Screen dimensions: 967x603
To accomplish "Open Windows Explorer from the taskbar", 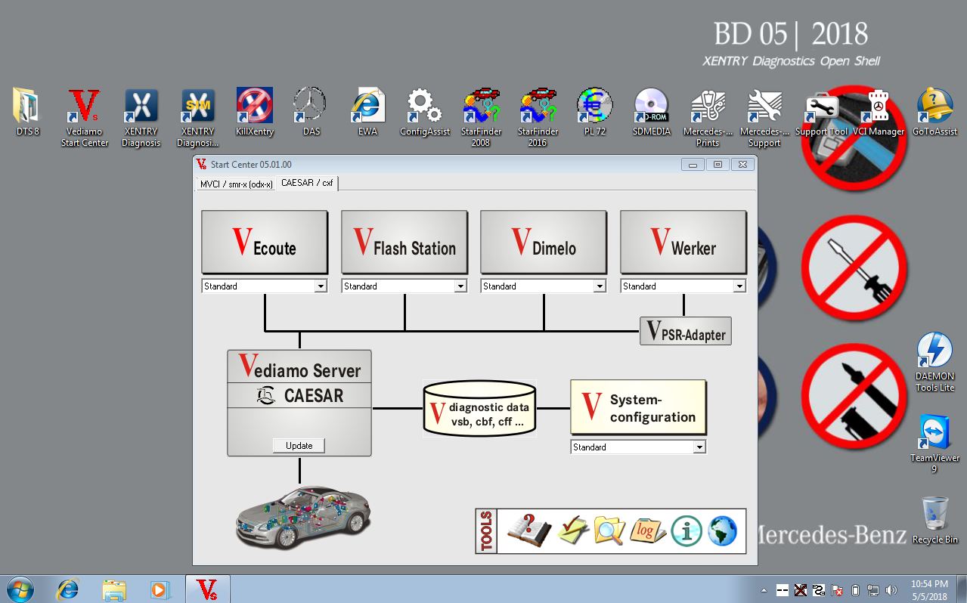I will pos(114,589).
